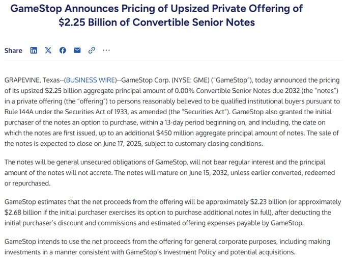Click the 'general unsecured obligations' paragraph
The width and height of the screenshot is (346, 261).
[x=169, y=173]
